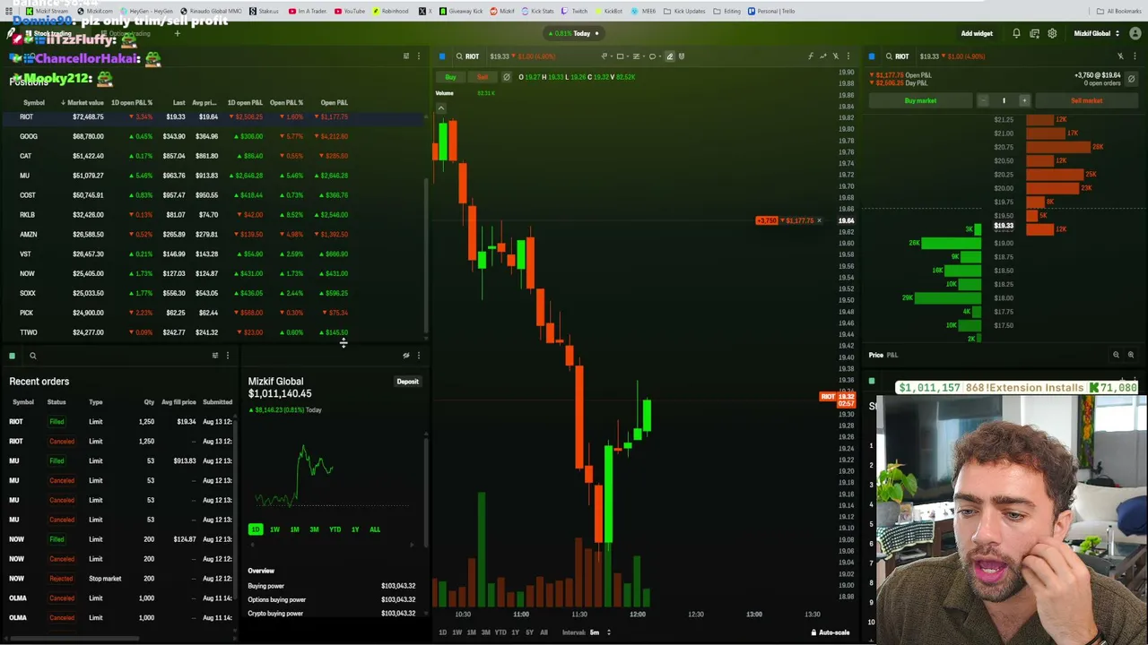This screenshot has width=1148, height=645.
Task: Sort positions by Market value column
Action: click(x=83, y=103)
